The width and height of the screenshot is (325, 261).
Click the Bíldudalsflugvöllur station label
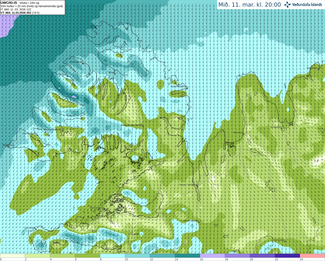(x=53, y=129)
